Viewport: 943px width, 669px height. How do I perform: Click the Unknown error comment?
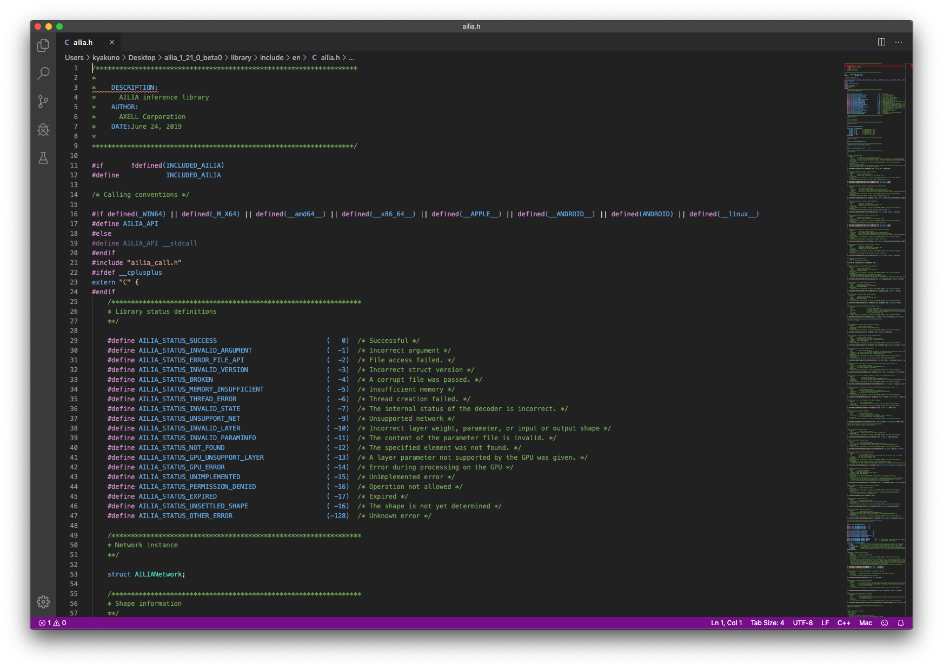[394, 516]
